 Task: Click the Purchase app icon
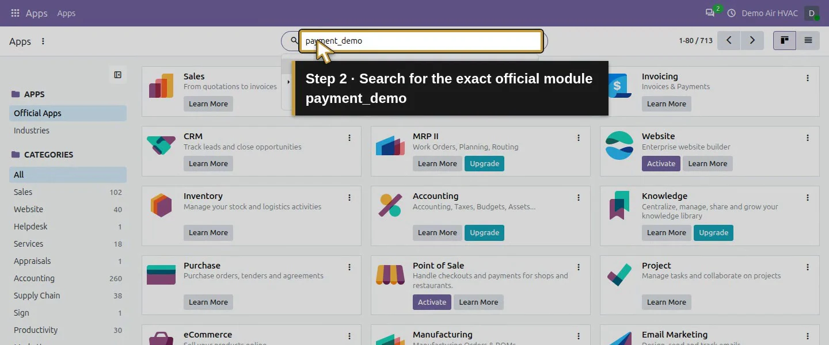[x=161, y=275]
